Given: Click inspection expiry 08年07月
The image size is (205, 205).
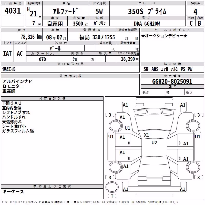Looking at the screenshot, I should pyautogui.click(x=56, y=37).
